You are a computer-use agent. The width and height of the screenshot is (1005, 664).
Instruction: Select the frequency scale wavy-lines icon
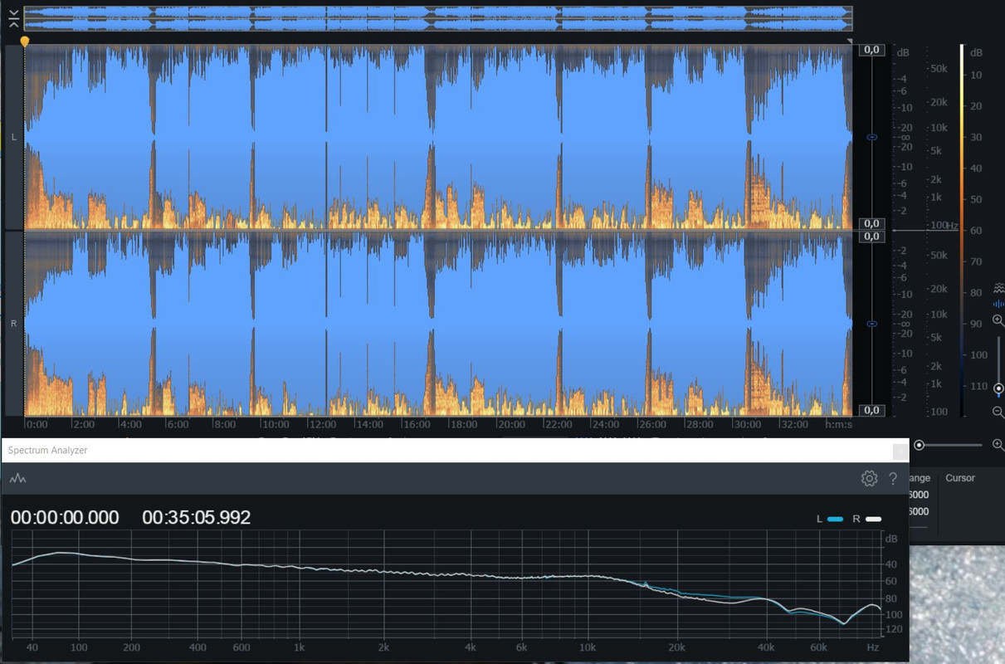tap(998, 289)
